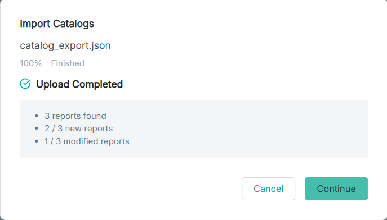Select the 1 / 3 modified reports line
The width and height of the screenshot is (387, 220).
[x=87, y=141]
